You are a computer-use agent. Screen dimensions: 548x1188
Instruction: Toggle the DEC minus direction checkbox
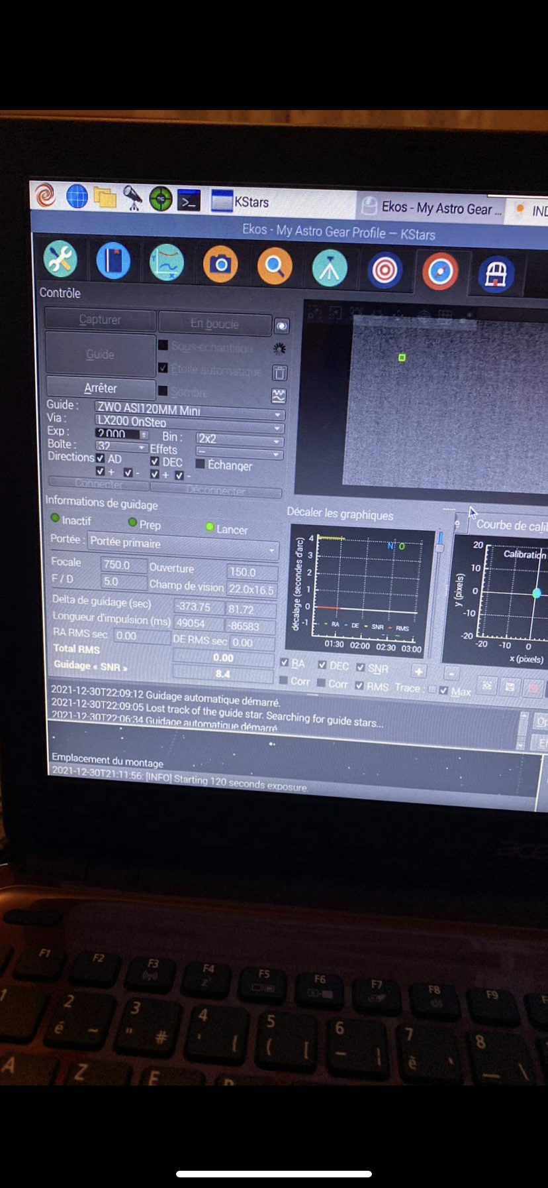point(179,475)
